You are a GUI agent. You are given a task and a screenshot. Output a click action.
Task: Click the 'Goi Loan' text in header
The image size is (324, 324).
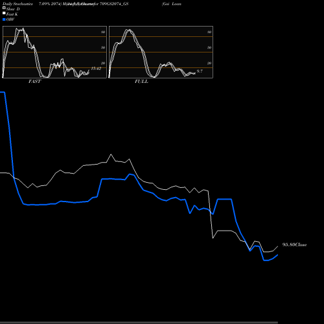click(x=172, y=4)
